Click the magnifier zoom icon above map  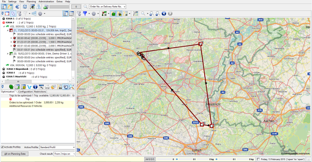pos(143,13)
